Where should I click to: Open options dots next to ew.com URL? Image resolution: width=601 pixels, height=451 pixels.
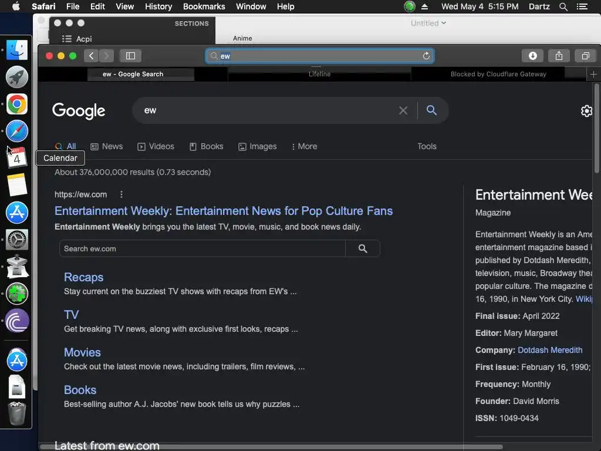coord(121,194)
